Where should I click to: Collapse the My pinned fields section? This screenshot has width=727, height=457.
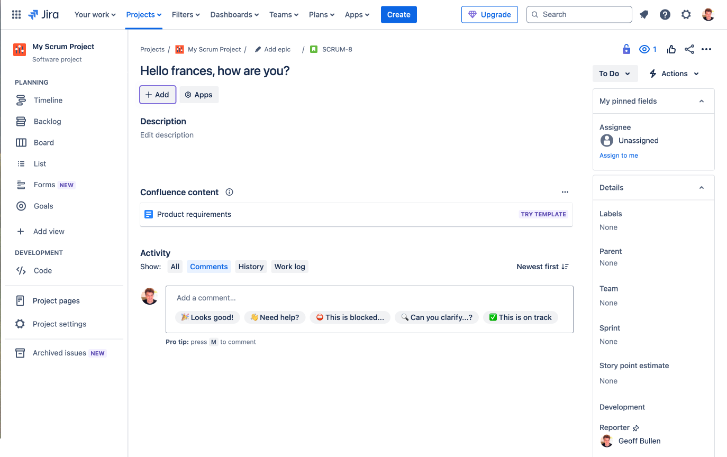click(702, 101)
